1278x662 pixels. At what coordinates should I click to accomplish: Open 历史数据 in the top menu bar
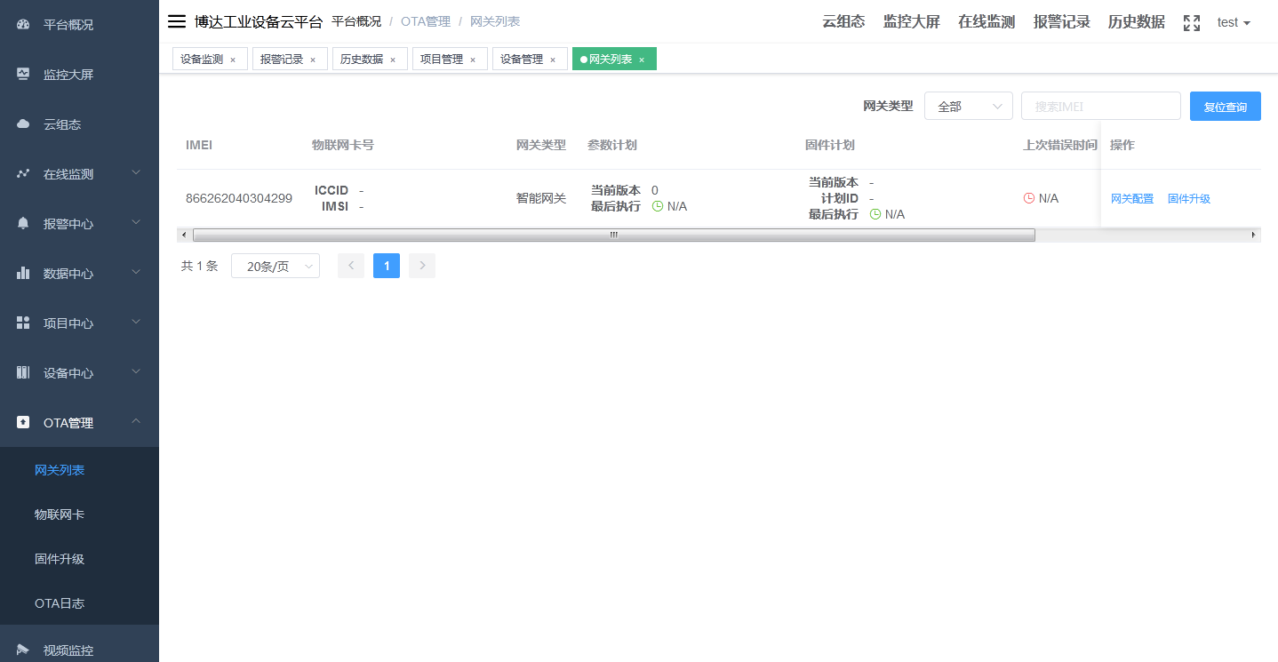point(1136,22)
